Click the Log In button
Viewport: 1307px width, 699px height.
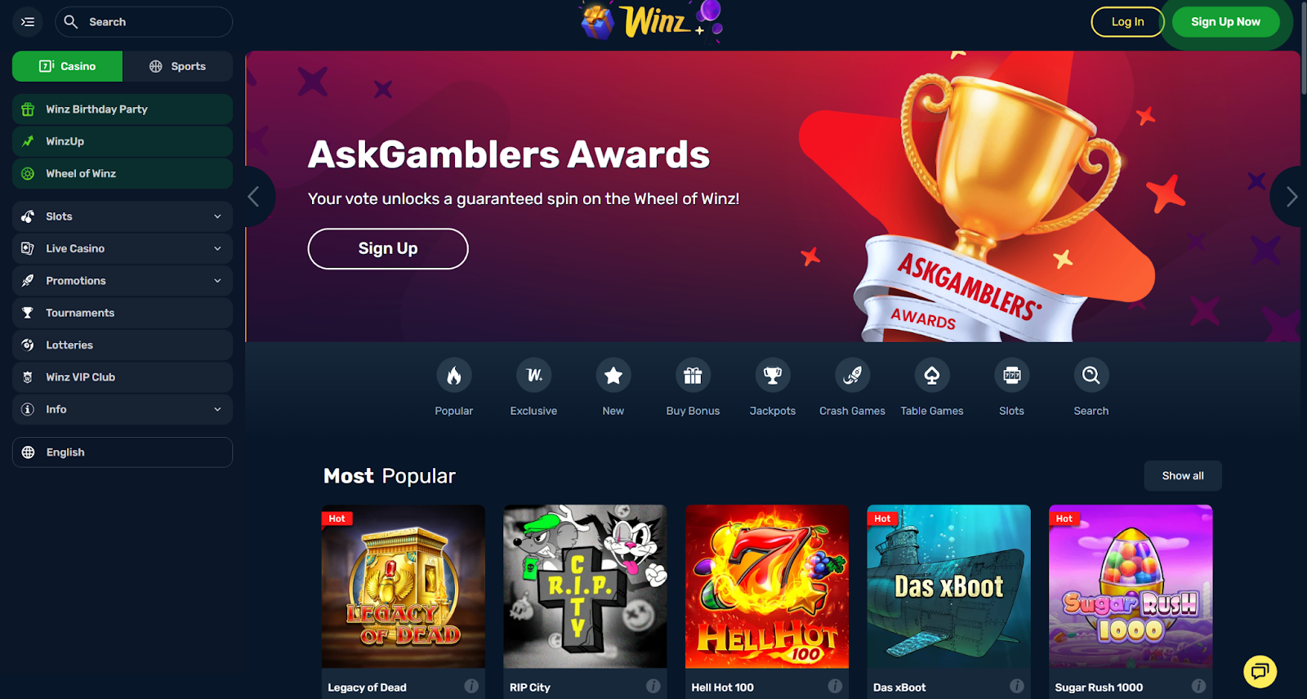tap(1127, 22)
